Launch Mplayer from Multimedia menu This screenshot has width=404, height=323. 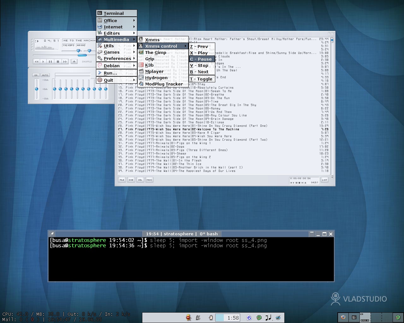click(163, 71)
